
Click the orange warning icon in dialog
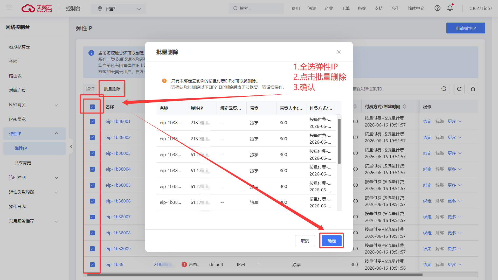tap(164, 81)
